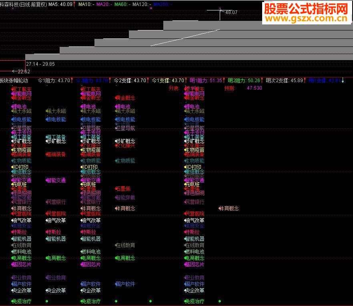Click the magenta MA20 indicator label

(x=104, y=4)
